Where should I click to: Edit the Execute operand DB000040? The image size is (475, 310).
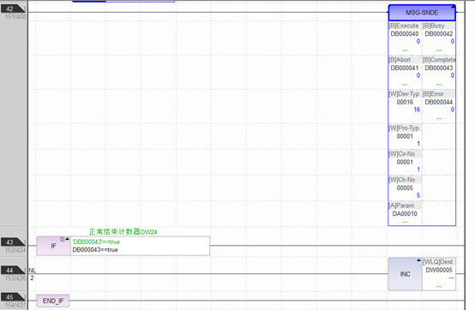[x=405, y=34]
